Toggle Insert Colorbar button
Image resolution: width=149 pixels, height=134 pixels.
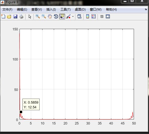tap(88, 16)
